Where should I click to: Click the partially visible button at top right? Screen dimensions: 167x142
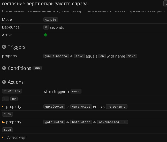point(165,3)
